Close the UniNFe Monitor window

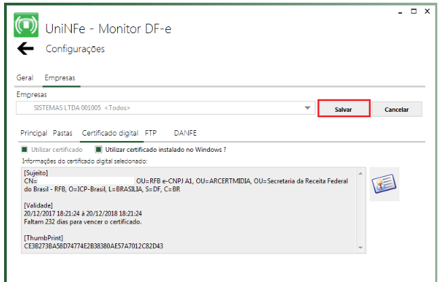click(x=427, y=12)
